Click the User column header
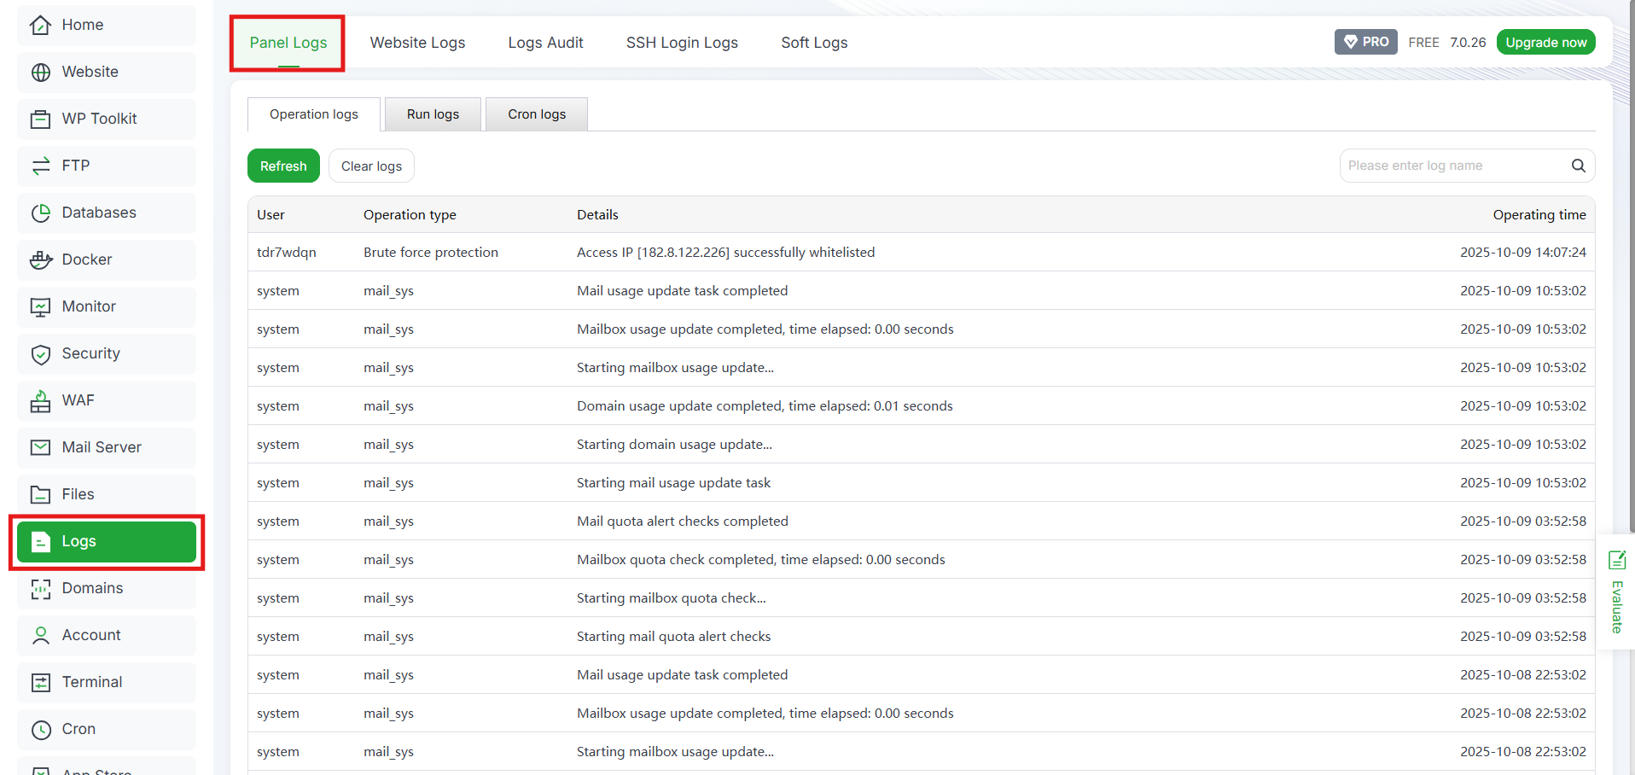The width and height of the screenshot is (1635, 775). (271, 215)
